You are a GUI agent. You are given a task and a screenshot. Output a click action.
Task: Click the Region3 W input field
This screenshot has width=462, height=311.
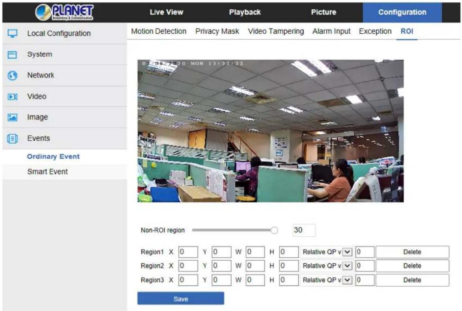tap(255, 280)
